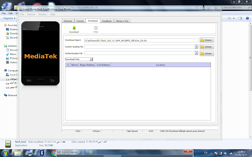This screenshot has width=252, height=157.
Task: Open the Windows Start menu
Action: (5, 153)
